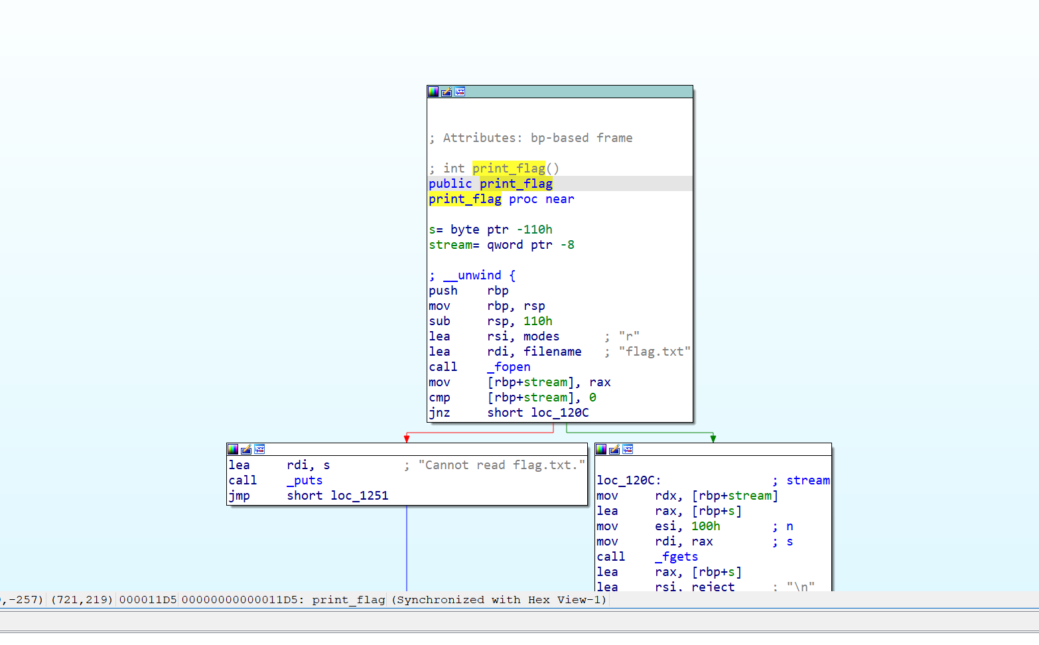Navigate to the _fgets function
The width and height of the screenshot is (1039, 645).
tap(676, 557)
